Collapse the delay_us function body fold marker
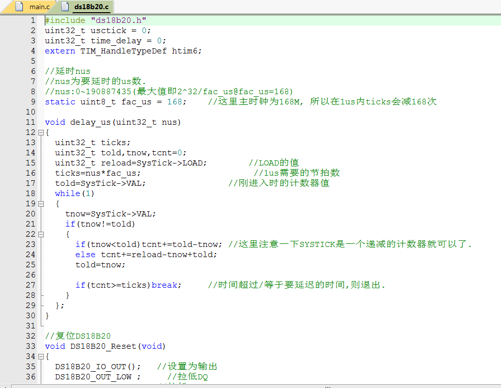 (x=41, y=132)
